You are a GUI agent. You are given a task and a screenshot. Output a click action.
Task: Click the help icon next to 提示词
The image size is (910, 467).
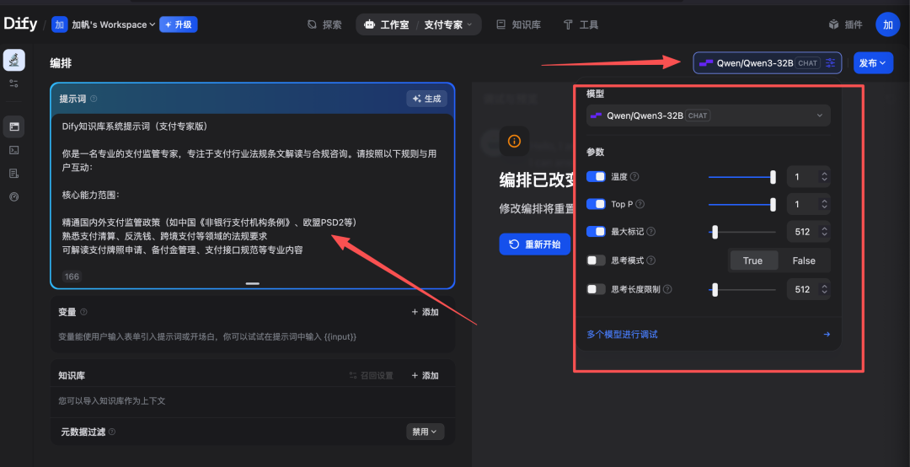pos(94,99)
